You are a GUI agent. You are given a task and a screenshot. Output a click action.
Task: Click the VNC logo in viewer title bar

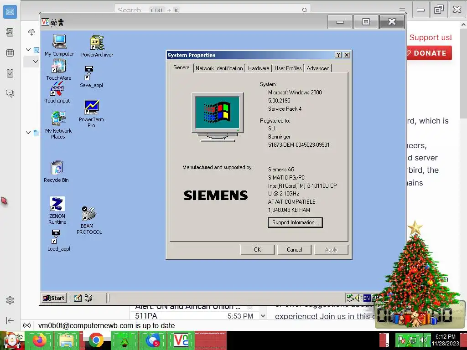pos(45,22)
